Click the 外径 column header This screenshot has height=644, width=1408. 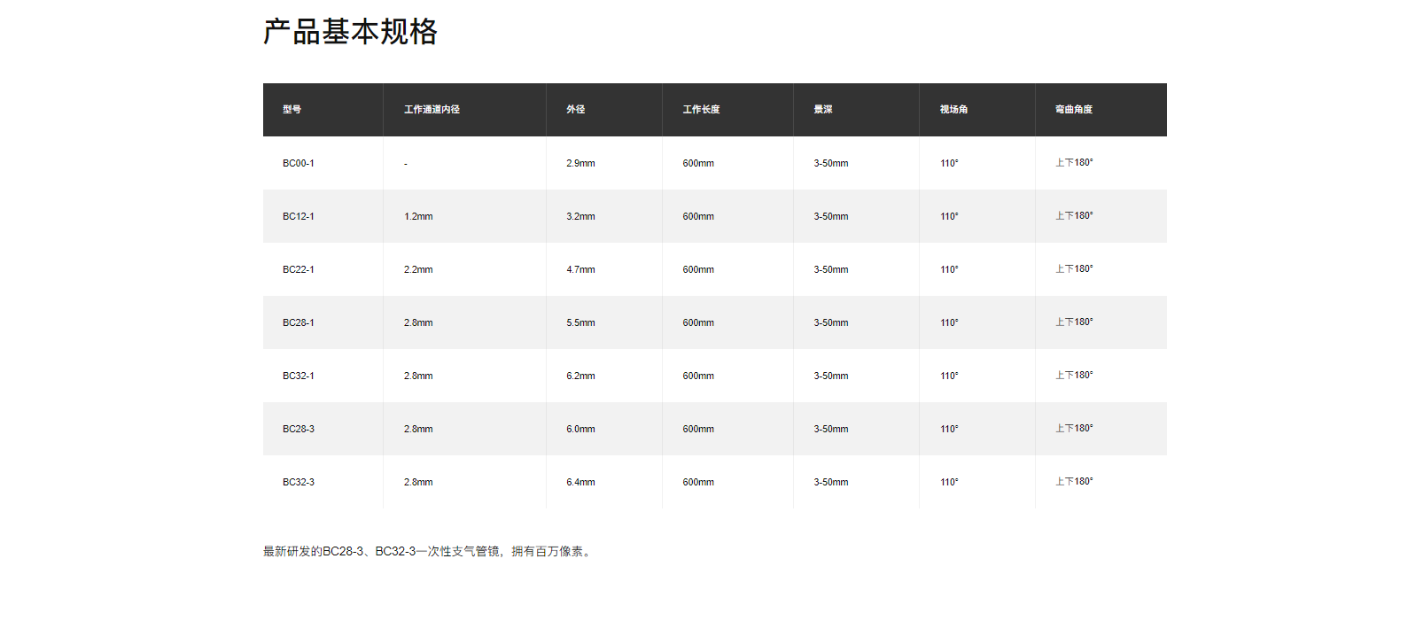[x=576, y=110]
